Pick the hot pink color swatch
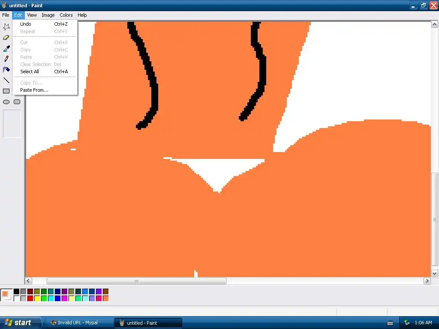The width and height of the screenshot is (439, 329). click(99, 299)
